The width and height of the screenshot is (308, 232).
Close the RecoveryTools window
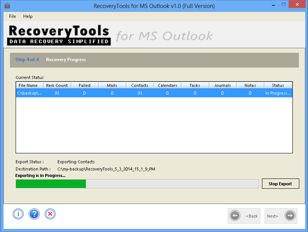point(297,4)
